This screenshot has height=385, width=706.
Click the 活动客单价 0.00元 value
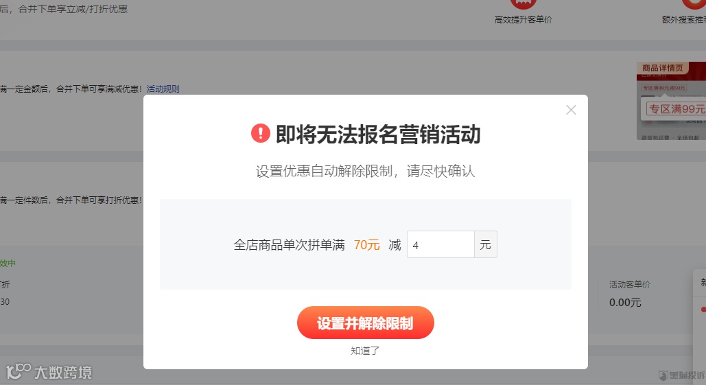tap(625, 303)
